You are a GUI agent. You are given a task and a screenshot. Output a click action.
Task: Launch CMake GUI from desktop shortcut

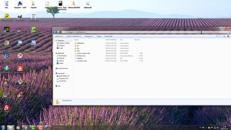(x=20, y=30)
